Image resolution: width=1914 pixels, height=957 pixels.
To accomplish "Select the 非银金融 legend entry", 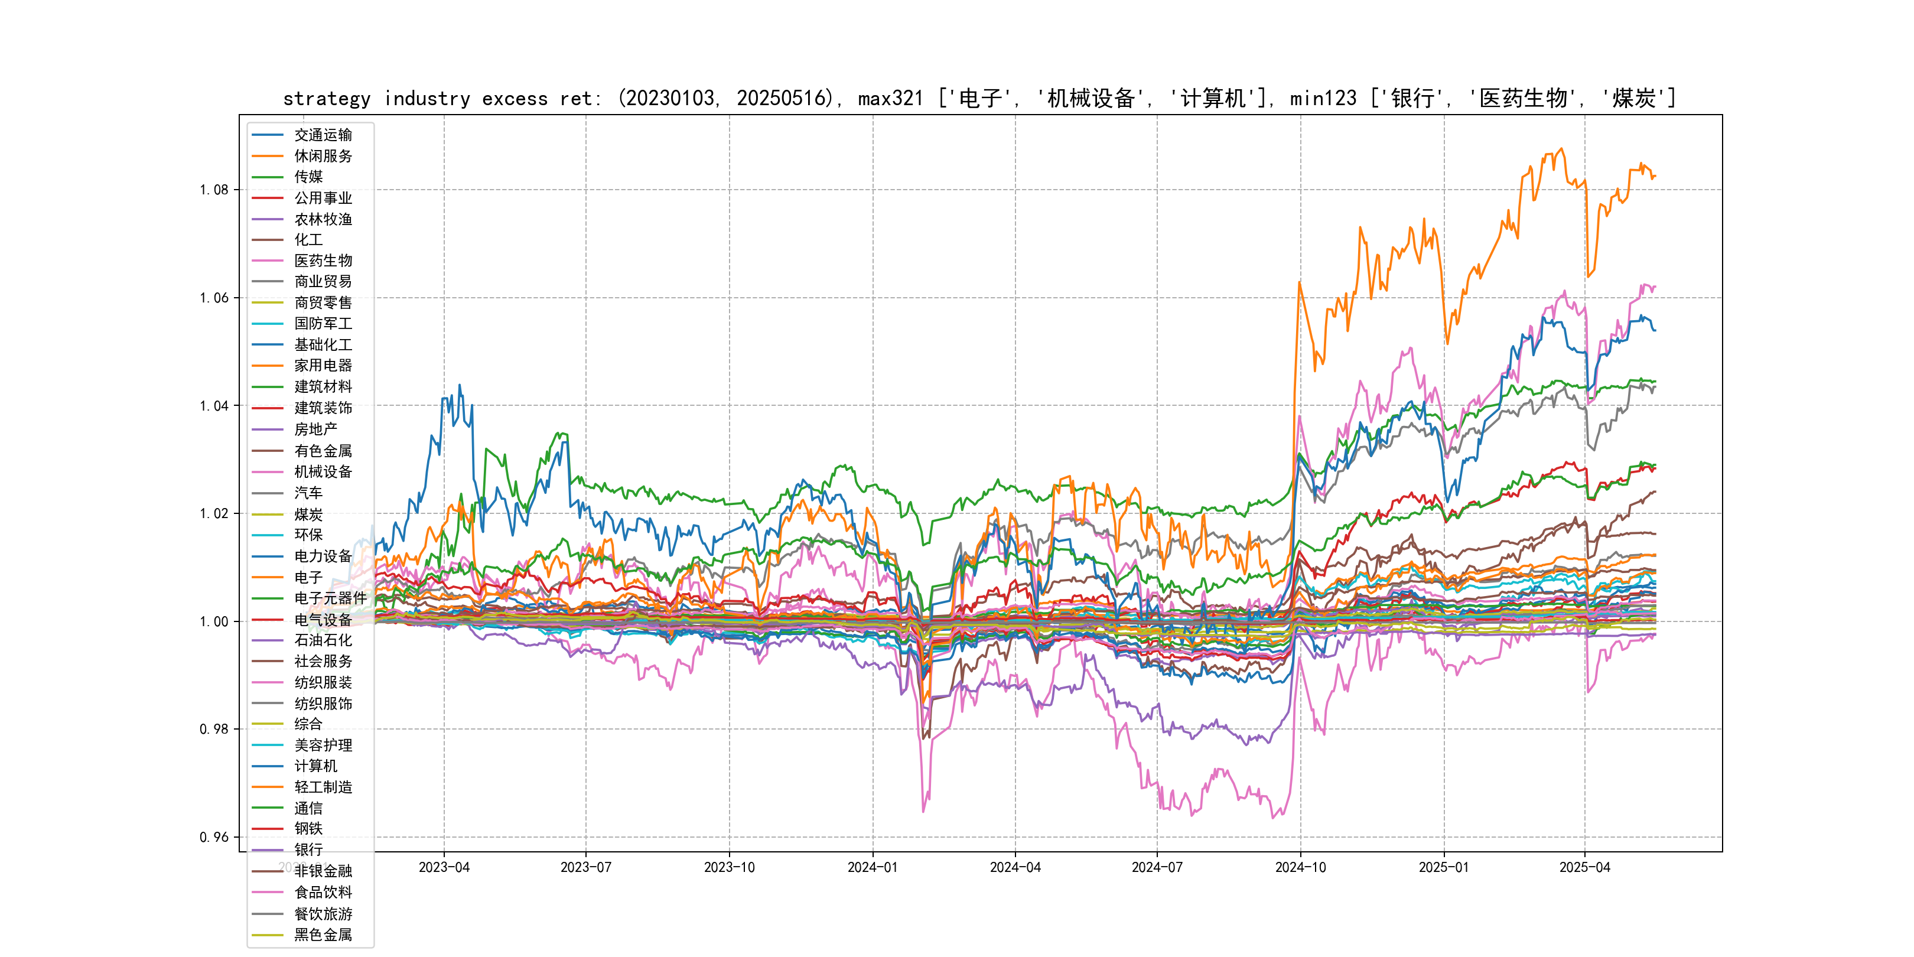I will point(323,871).
